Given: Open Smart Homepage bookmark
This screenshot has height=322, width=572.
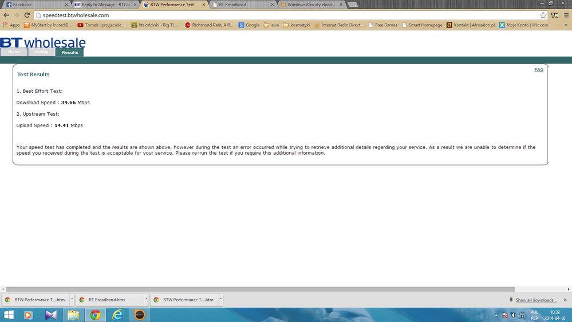Looking at the screenshot, I should (422, 25).
